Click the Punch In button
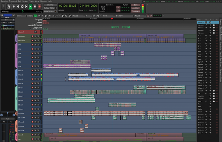Image resolution: width=222 pixels, height=142 pixels. tap(118, 7)
